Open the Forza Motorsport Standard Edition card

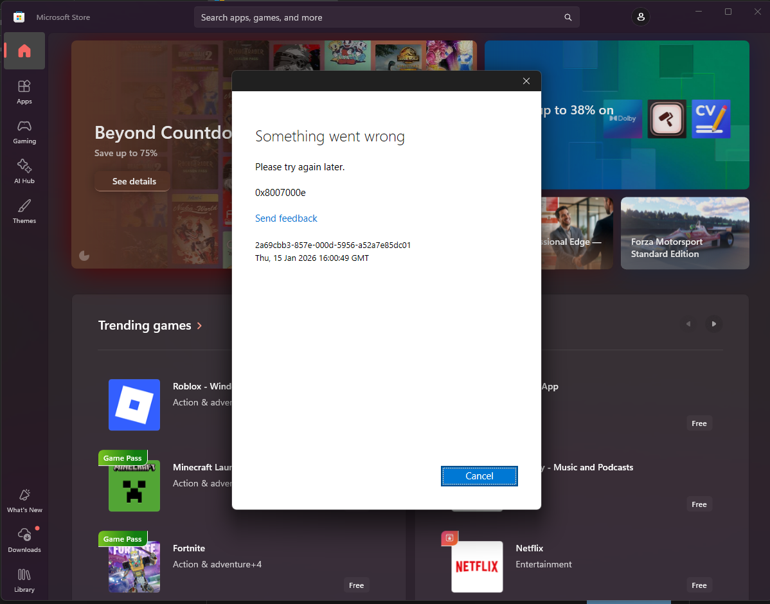pyautogui.click(x=685, y=233)
